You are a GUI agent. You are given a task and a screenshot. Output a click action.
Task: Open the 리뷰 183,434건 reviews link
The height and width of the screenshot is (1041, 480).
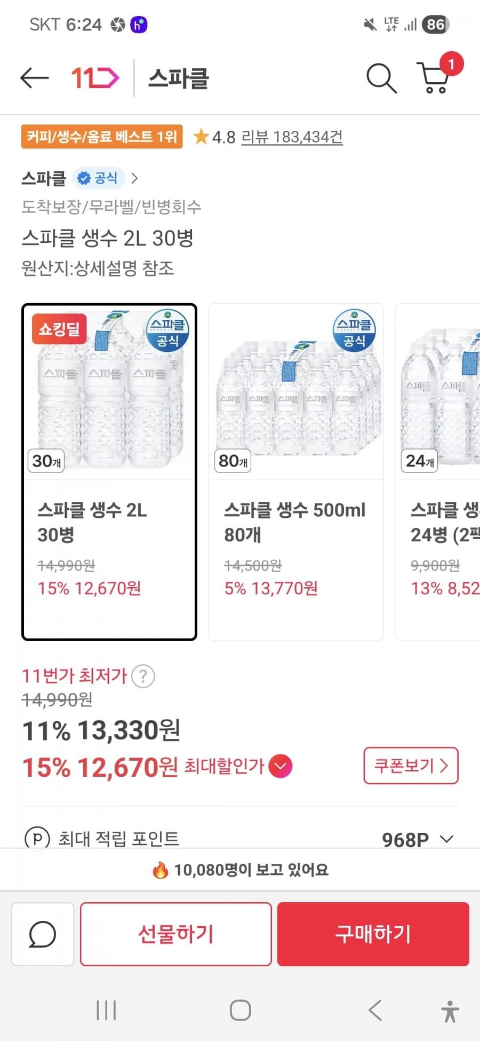pos(291,137)
